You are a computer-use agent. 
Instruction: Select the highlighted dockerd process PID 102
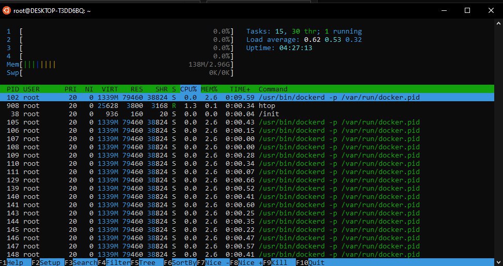pyautogui.click(x=247, y=97)
